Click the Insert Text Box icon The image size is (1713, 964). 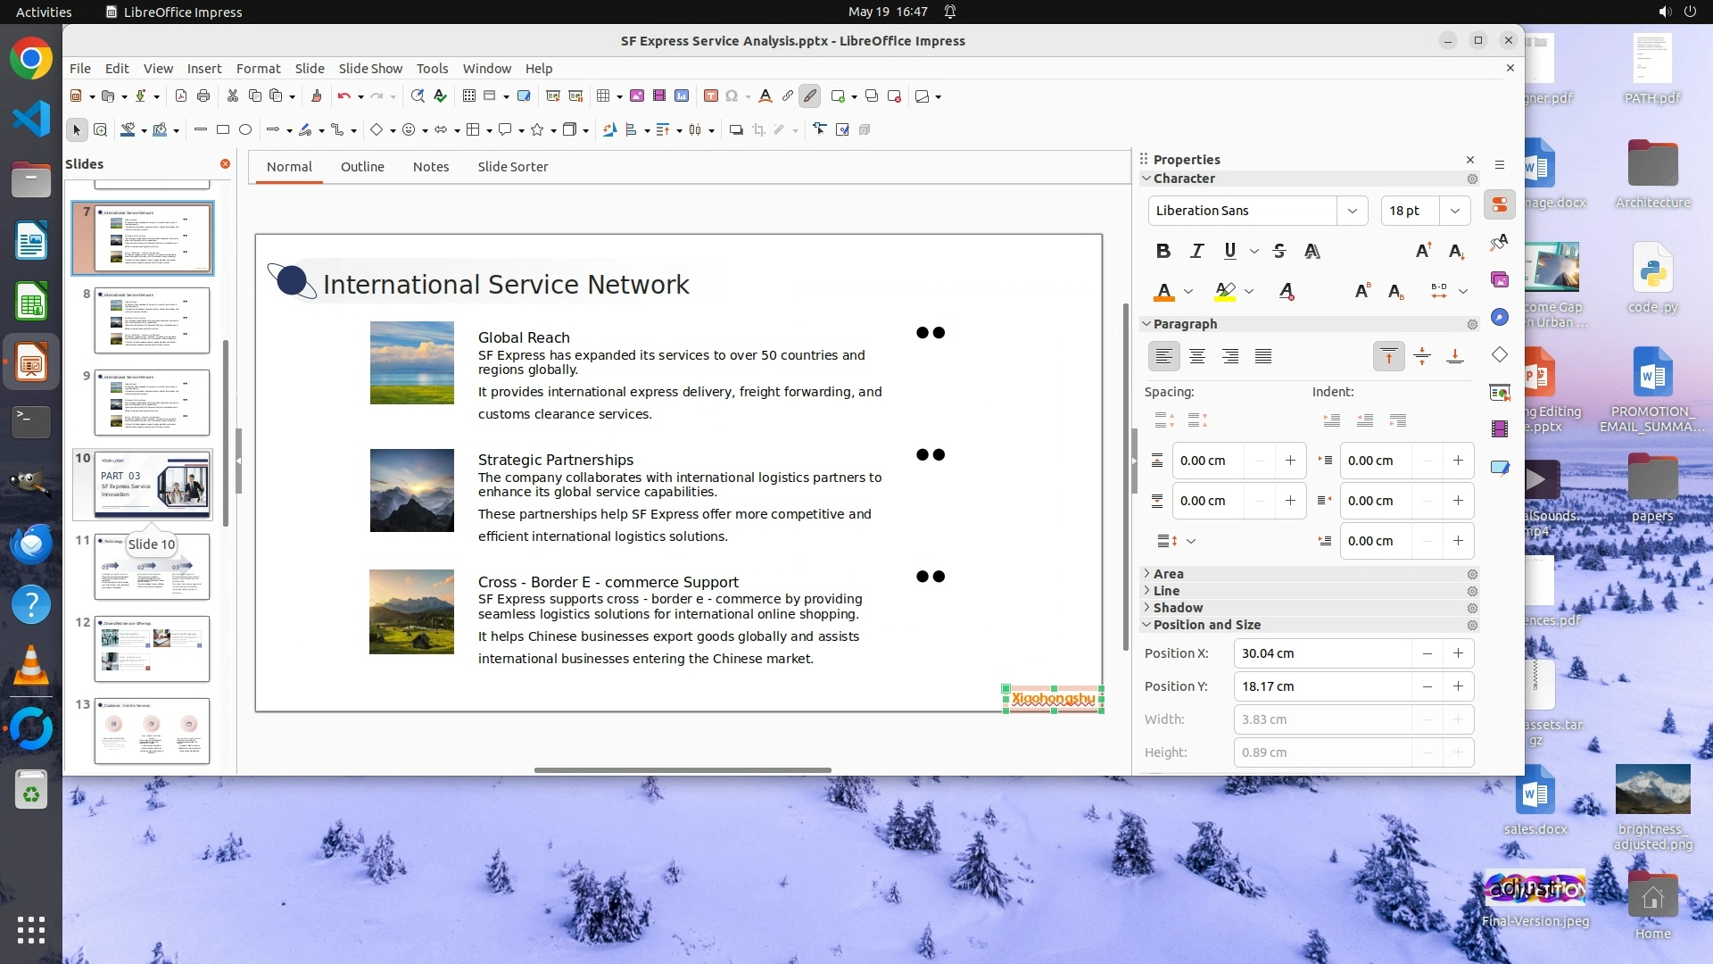tap(711, 96)
